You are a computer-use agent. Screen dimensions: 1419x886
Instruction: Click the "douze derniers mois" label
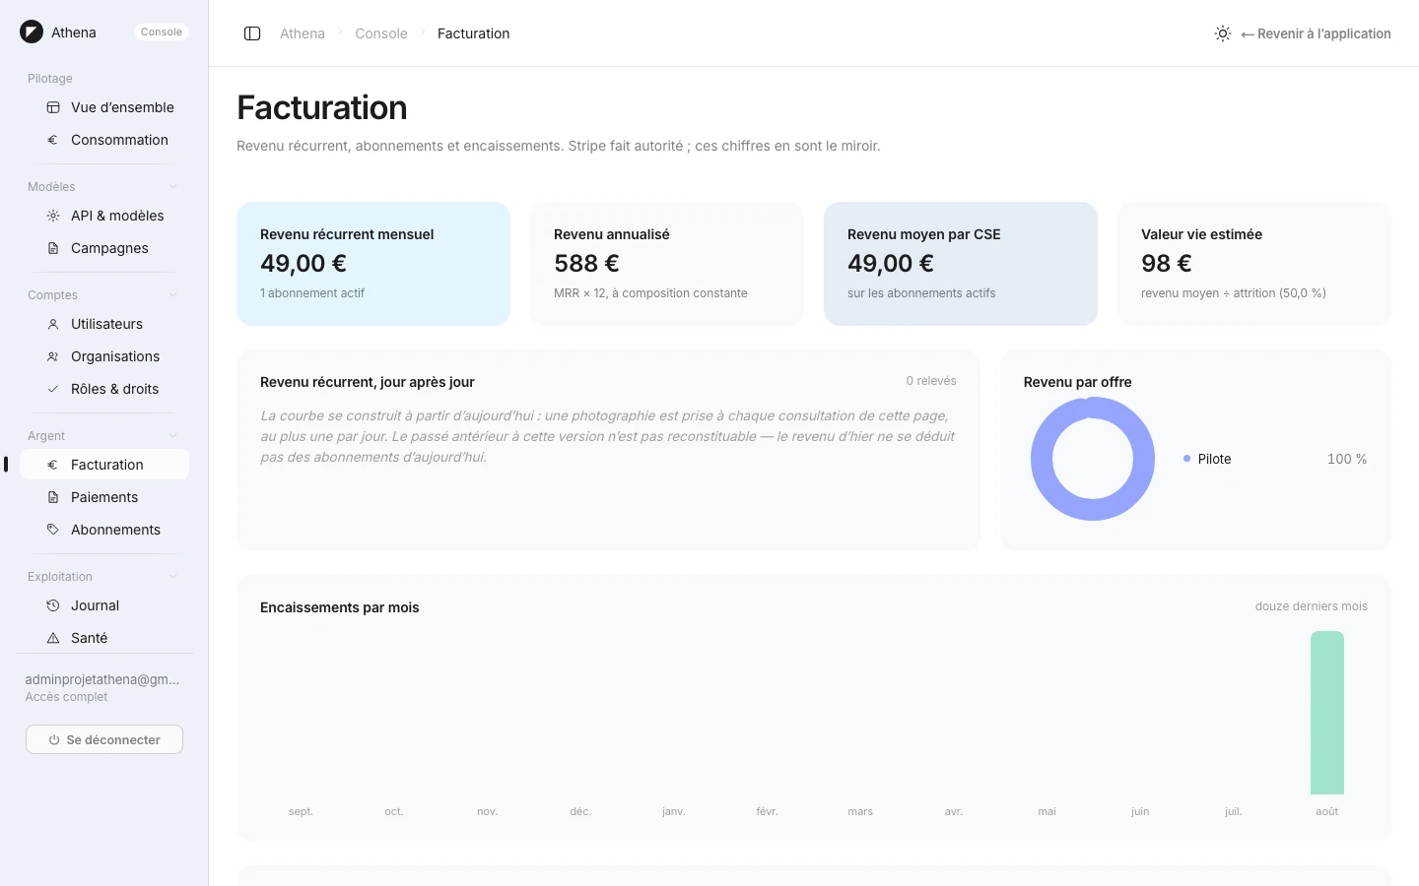(1311, 606)
